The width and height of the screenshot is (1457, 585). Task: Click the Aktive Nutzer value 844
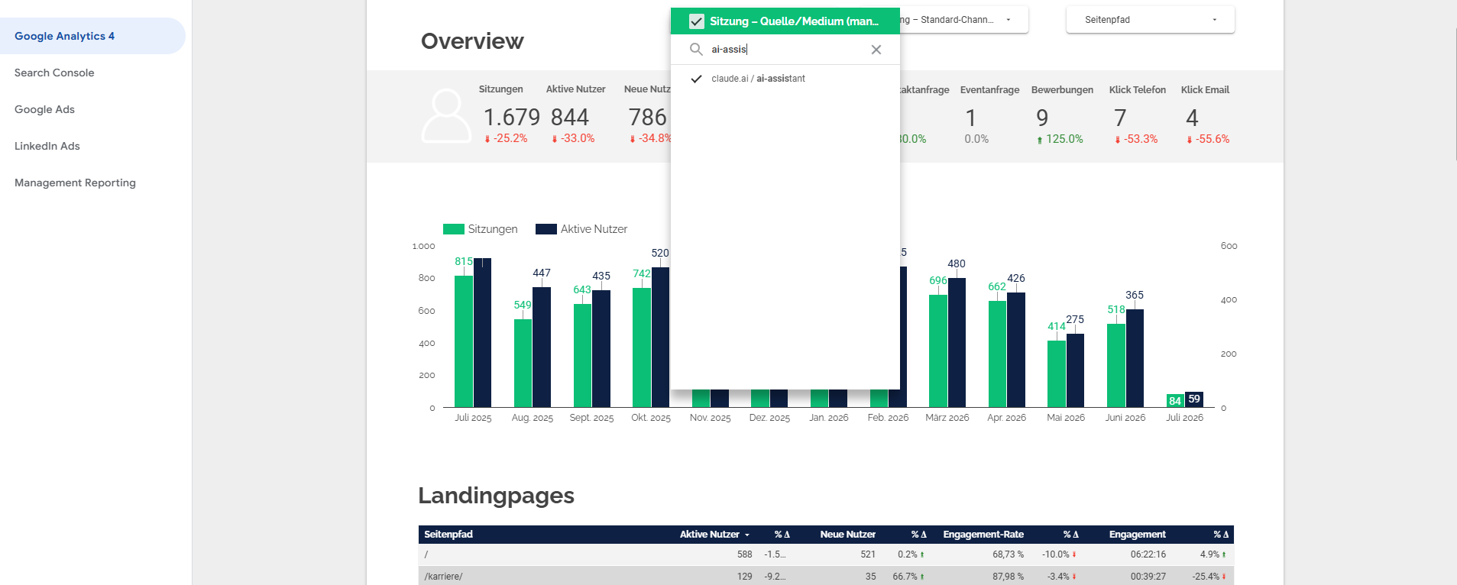tap(570, 118)
